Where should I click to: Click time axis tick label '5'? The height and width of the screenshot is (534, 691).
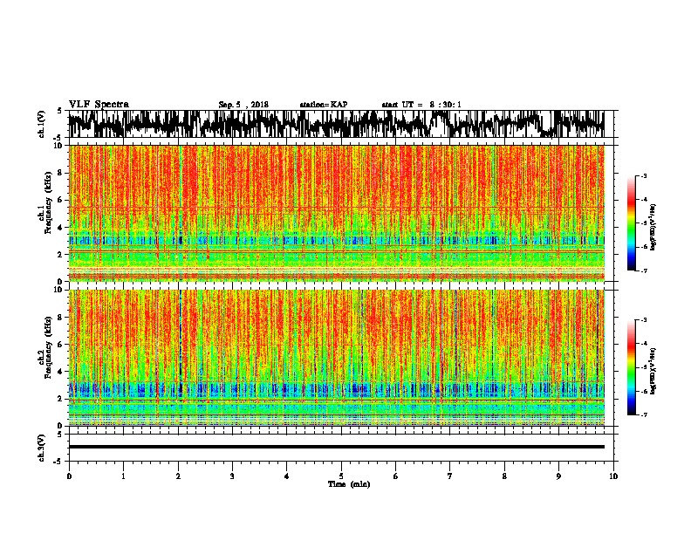[341, 476]
